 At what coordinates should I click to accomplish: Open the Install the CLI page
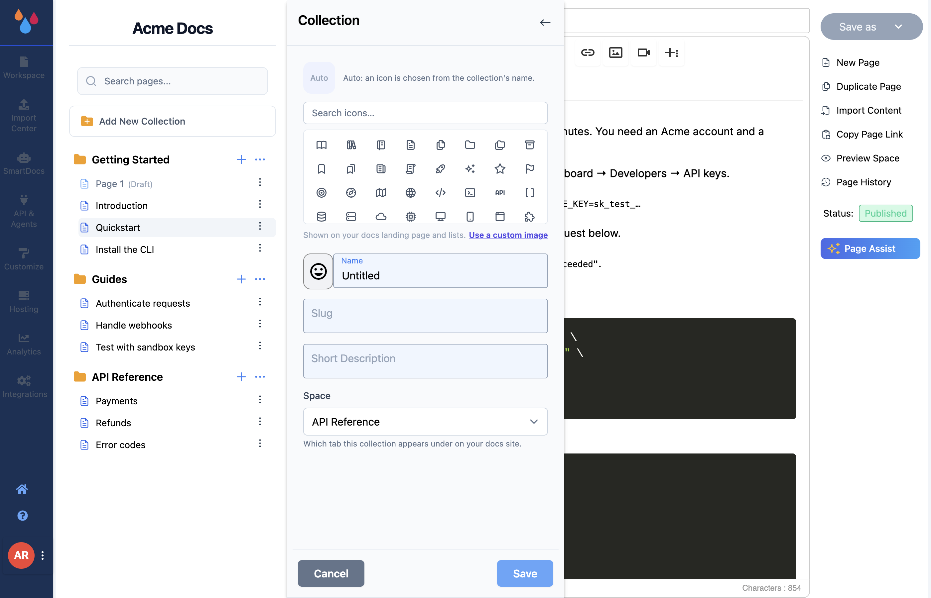point(125,249)
